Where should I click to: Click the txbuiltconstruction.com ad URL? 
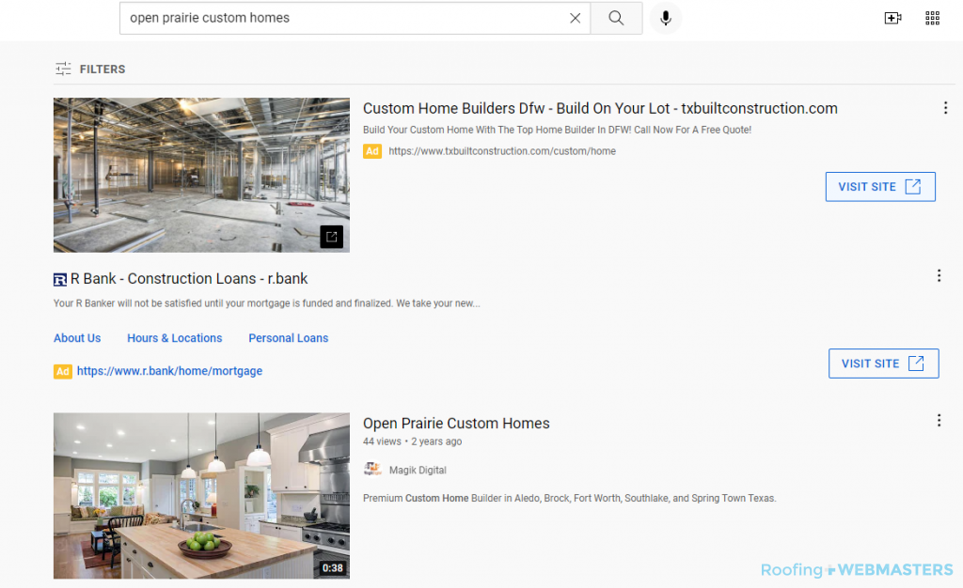click(502, 151)
